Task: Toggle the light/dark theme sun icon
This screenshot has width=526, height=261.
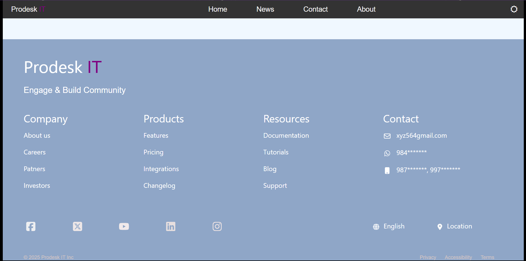Action: (x=514, y=9)
